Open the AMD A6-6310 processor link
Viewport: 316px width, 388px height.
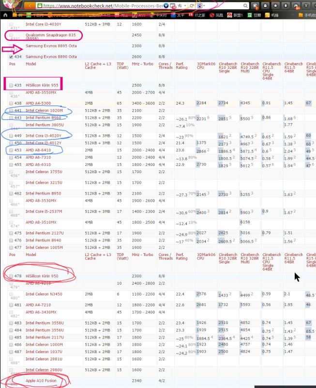[x=38, y=164]
